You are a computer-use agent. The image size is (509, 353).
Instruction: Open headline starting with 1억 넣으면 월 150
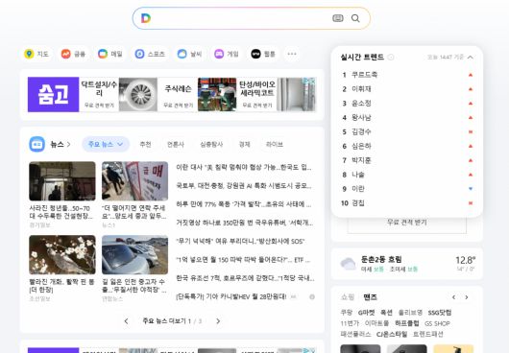pos(244,260)
